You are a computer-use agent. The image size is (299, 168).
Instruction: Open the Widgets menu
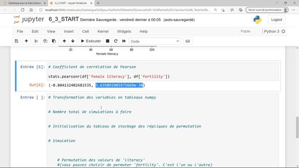point(124,31)
